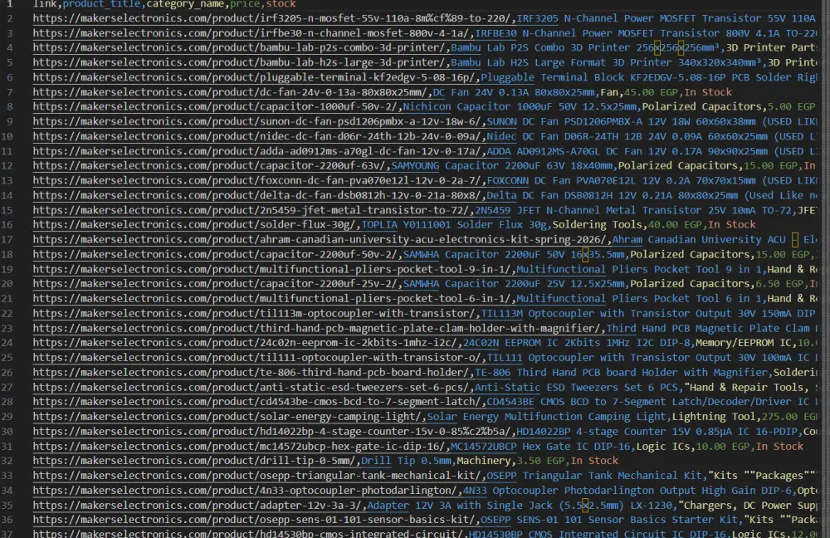
Task: Click the "Drill Tip 0.5mm" product title
Action: coord(406,461)
